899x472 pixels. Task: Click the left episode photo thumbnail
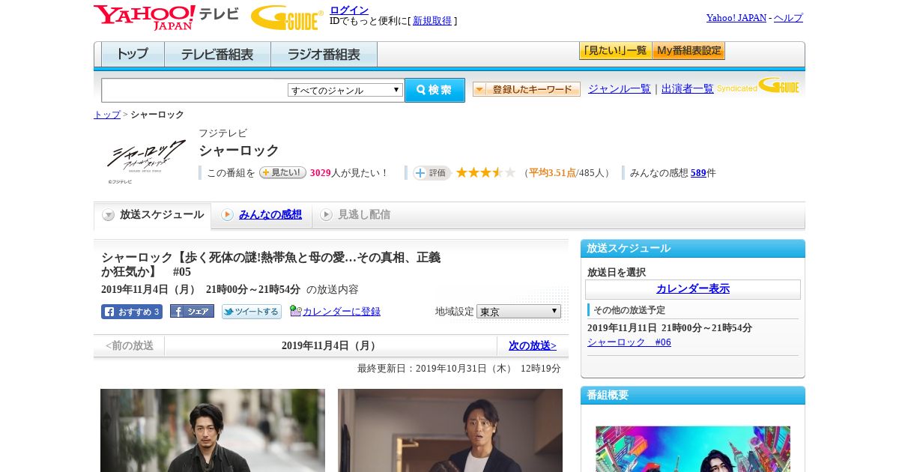(x=213, y=430)
